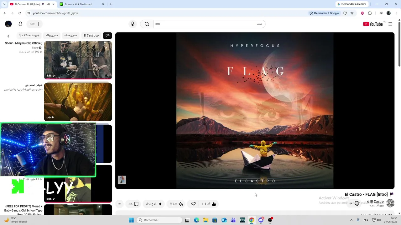This screenshot has width=401, height=225.
Task: Install the app from the address bar
Action: [345, 13]
